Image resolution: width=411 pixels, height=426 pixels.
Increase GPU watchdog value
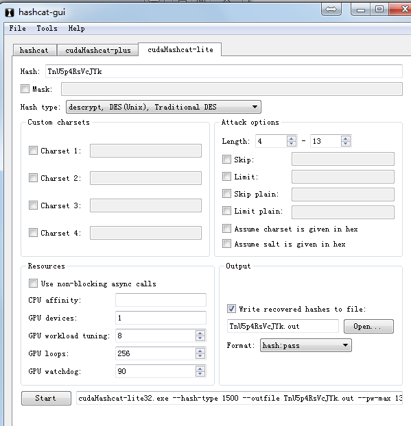tap(200, 368)
